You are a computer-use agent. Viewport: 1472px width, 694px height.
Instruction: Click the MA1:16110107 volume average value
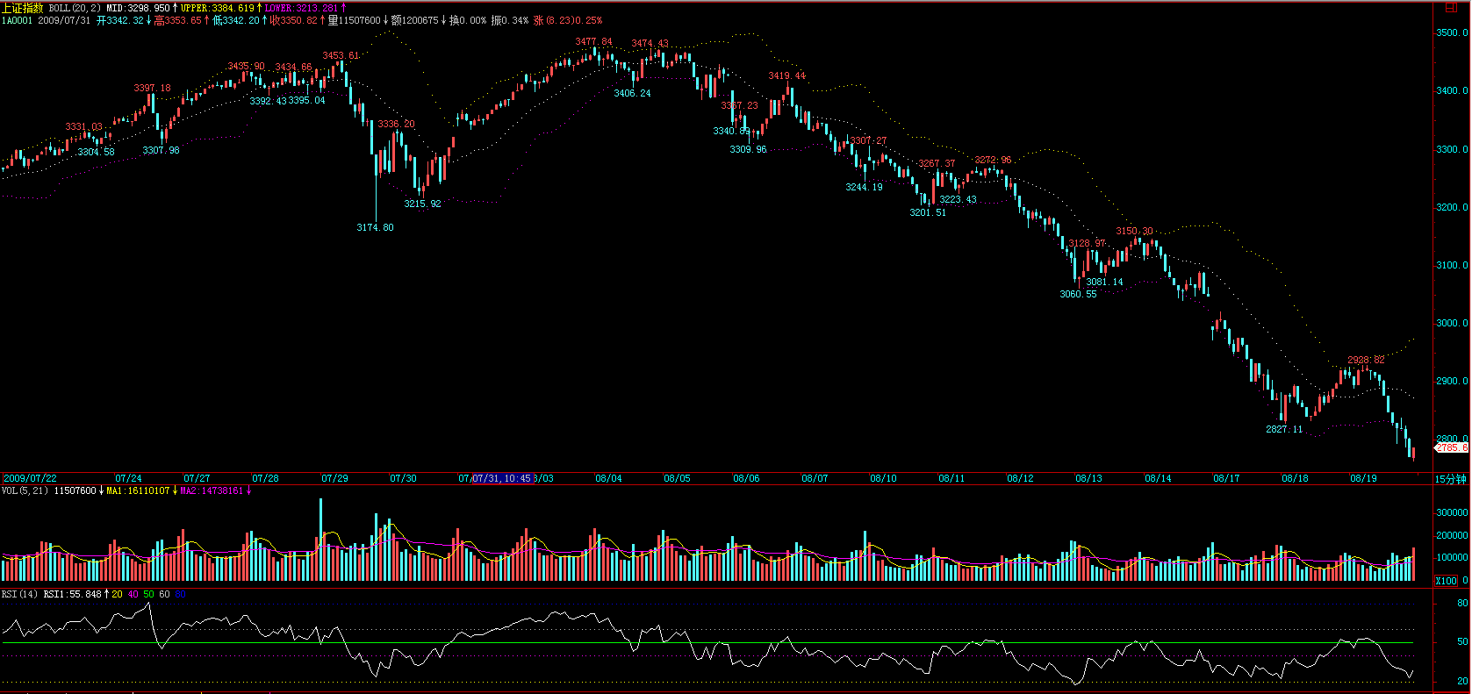pyautogui.click(x=138, y=490)
